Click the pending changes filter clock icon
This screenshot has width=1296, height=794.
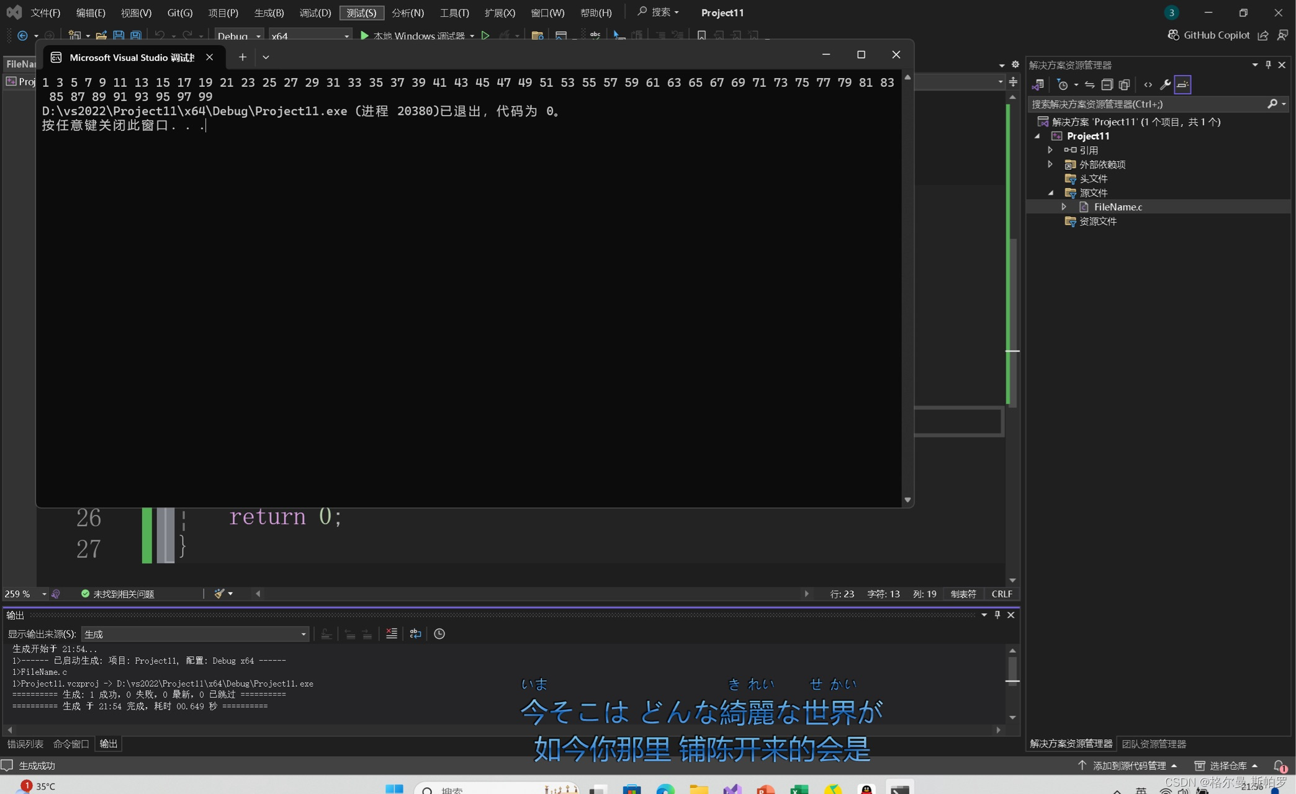tap(1063, 84)
